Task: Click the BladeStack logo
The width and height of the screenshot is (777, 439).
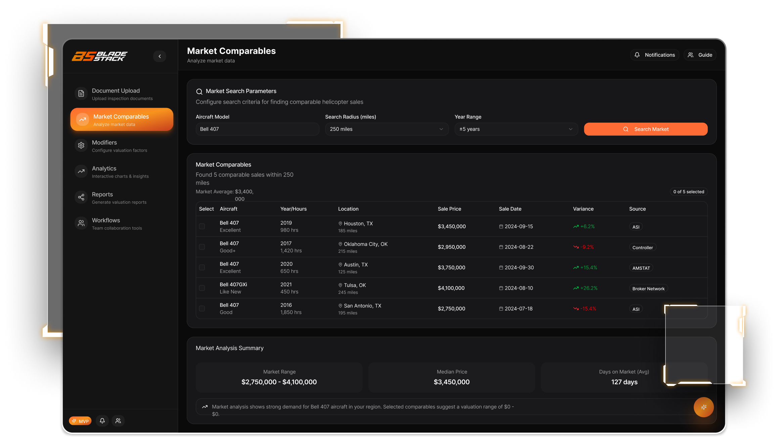Action: [100, 56]
